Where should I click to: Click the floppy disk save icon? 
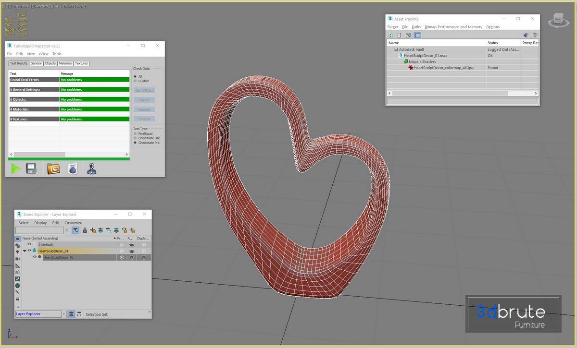pyautogui.click(x=31, y=168)
